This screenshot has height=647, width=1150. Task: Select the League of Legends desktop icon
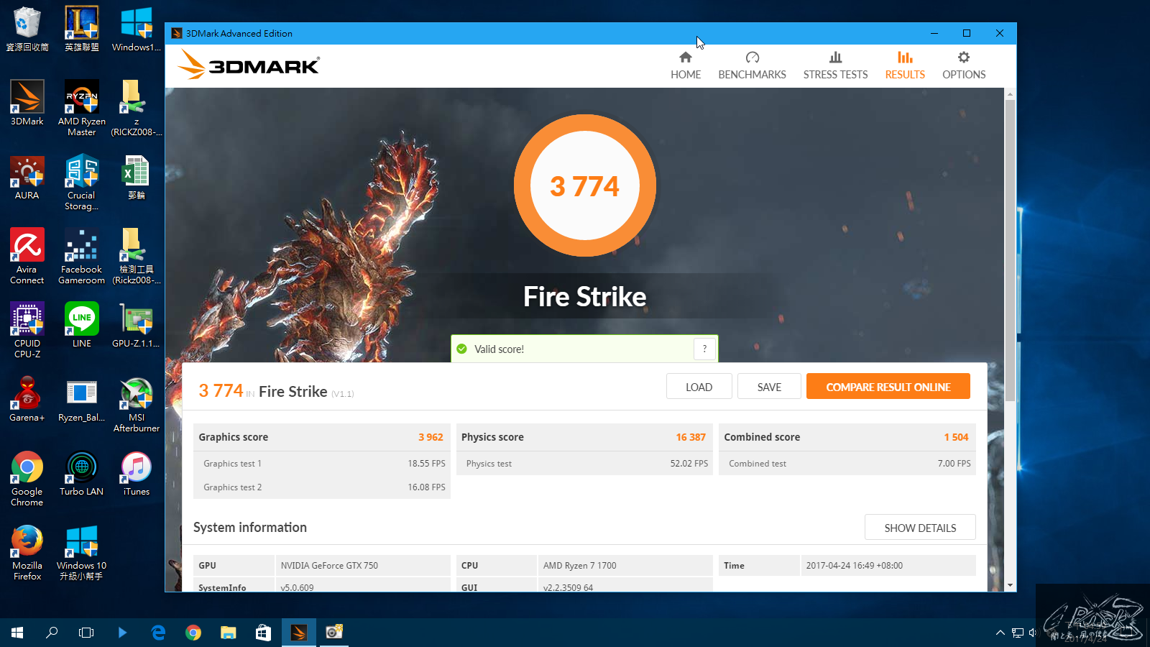[82, 29]
